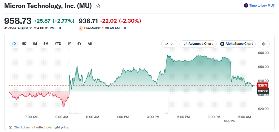Viewport: 279px width, 132px height.
Task: Click the purple Time to buy MU icon
Action: pos(246,5)
